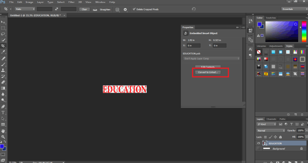
Task: Open additional crop settings gear
Action: pyautogui.click(x=125, y=10)
